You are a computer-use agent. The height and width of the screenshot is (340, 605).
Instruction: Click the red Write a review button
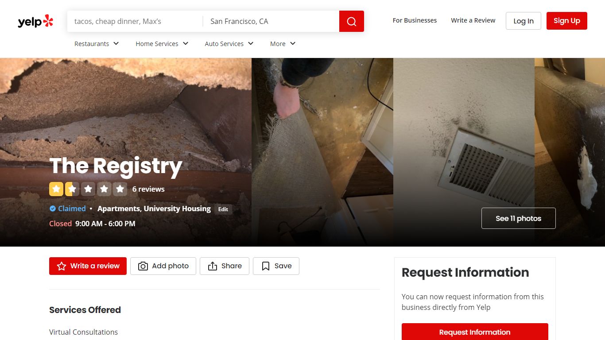point(88,266)
